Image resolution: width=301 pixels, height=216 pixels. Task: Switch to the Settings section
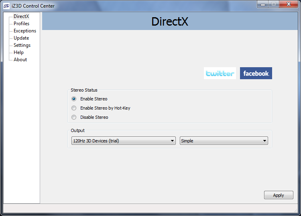[x=22, y=45]
